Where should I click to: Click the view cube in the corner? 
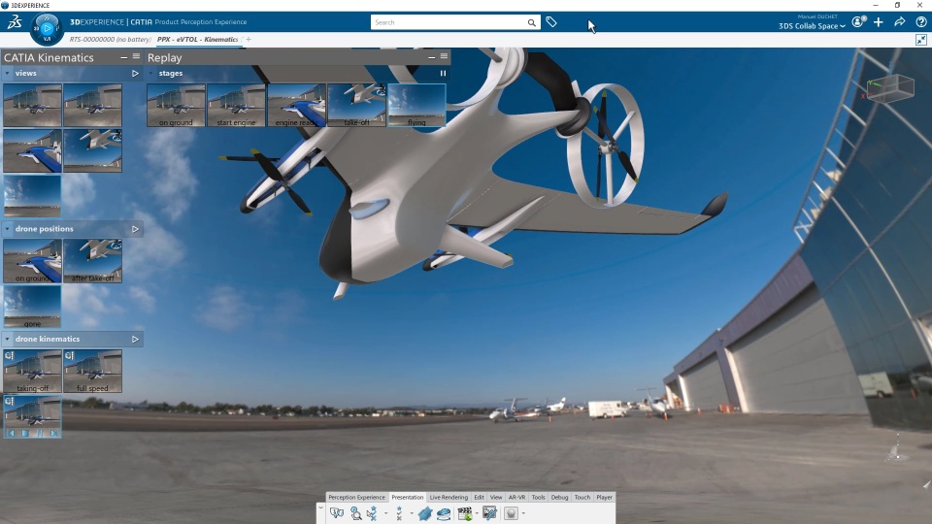click(x=890, y=89)
